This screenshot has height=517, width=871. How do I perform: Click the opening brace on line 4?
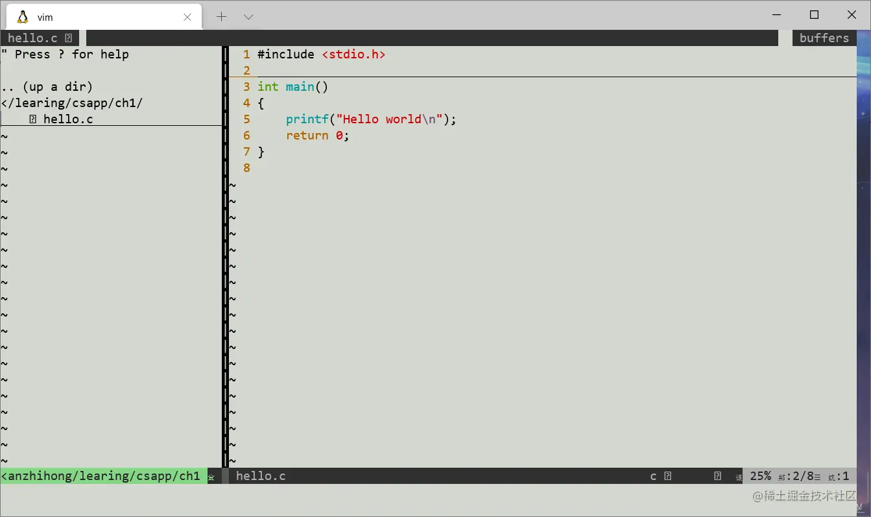pyautogui.click(x=261, y=103)
